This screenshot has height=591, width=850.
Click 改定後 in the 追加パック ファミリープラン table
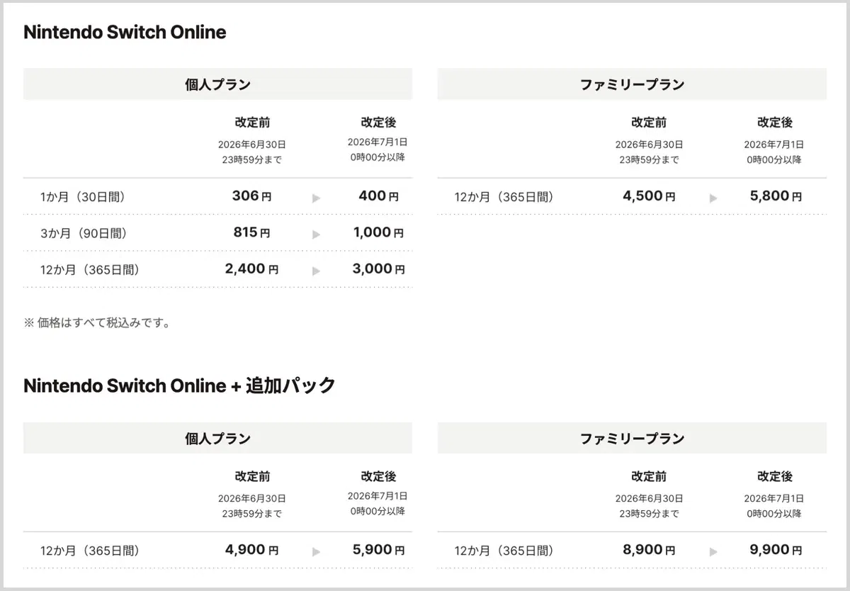775,476
